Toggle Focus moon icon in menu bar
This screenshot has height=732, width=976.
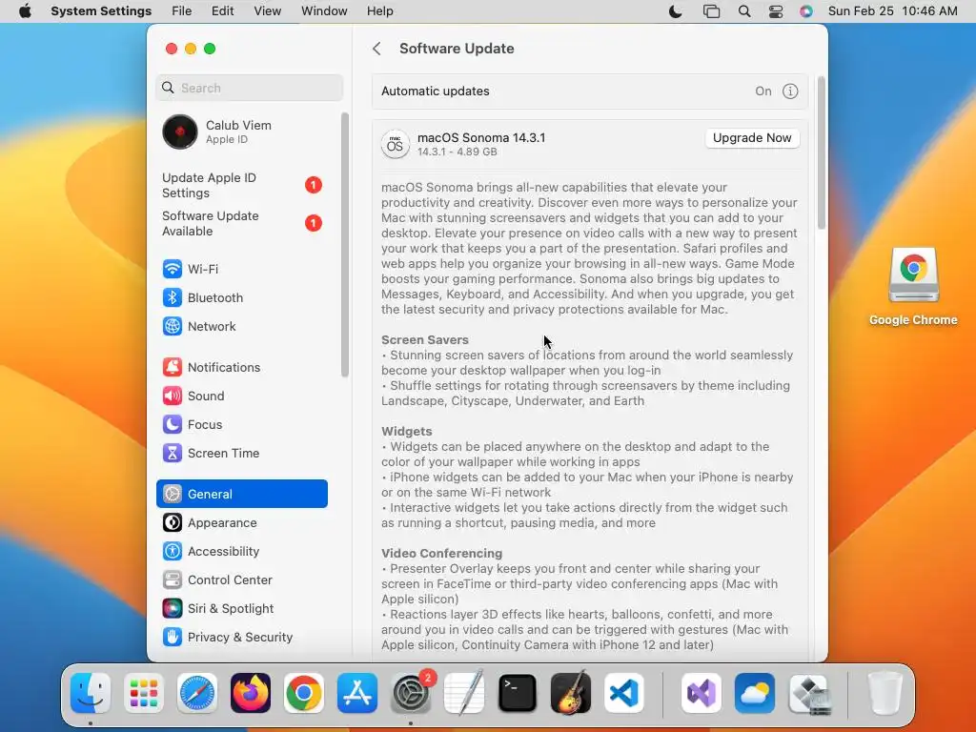pos(676,11)
